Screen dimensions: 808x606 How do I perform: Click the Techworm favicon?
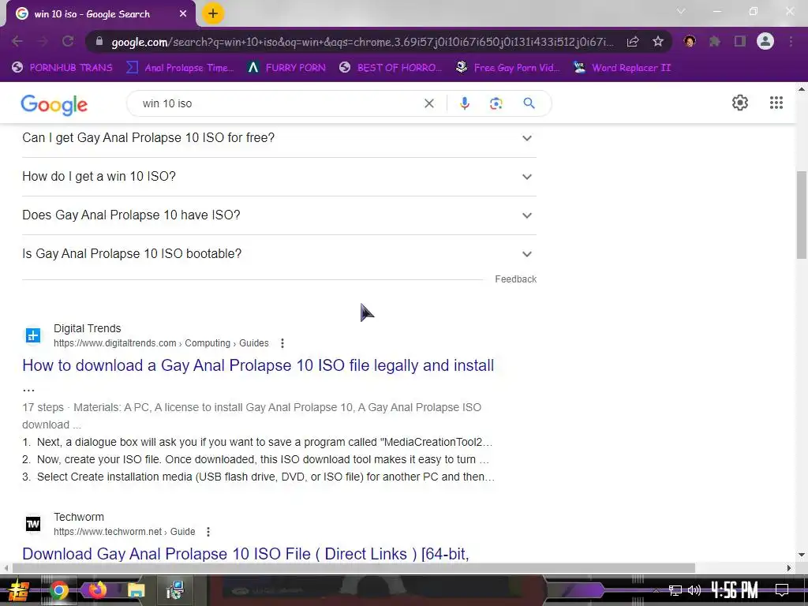(33, 524)
